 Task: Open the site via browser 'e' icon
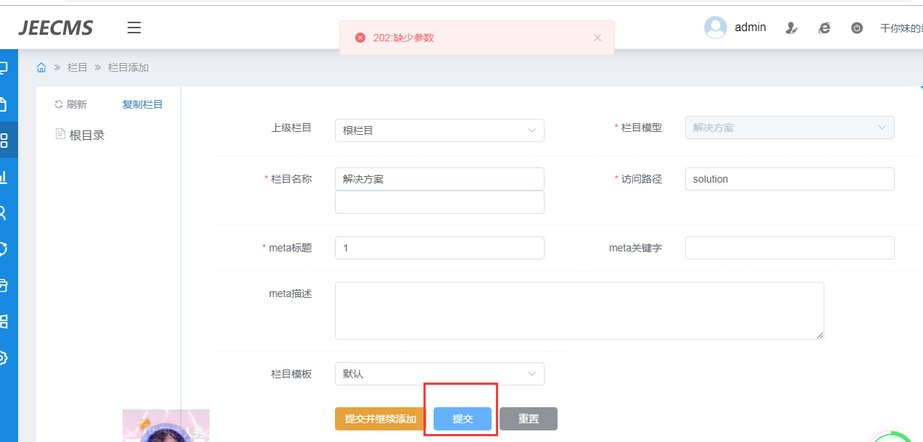[x=824, y=28]
